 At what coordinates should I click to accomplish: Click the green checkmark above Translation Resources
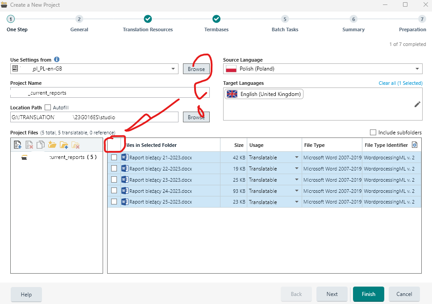coord(148,19)
